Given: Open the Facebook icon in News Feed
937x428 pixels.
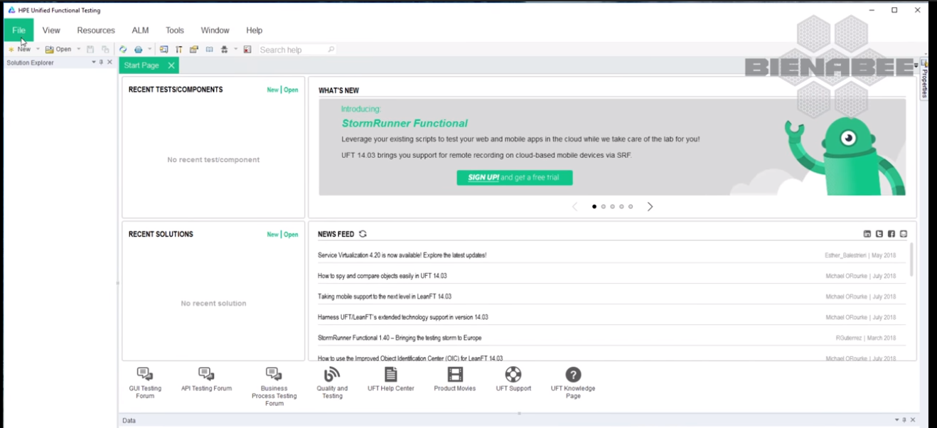Looking at the screenshot, I should 892,234.
